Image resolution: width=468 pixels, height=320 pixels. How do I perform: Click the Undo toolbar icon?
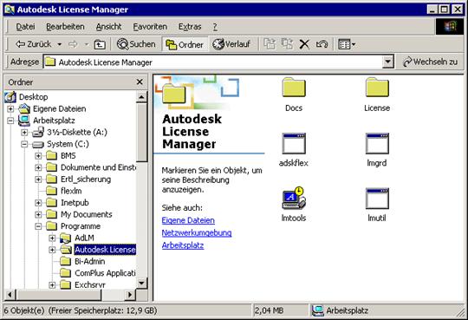[x=322, y=44]
